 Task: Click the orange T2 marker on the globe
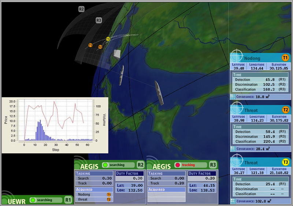[100, 47]
